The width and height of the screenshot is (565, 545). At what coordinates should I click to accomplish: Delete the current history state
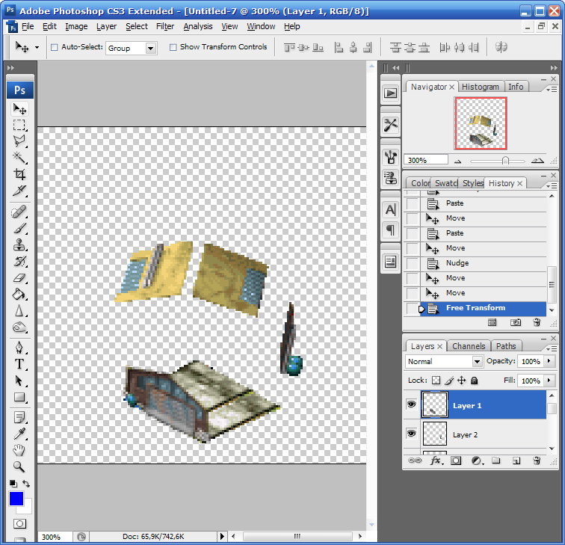click(537, 322)
